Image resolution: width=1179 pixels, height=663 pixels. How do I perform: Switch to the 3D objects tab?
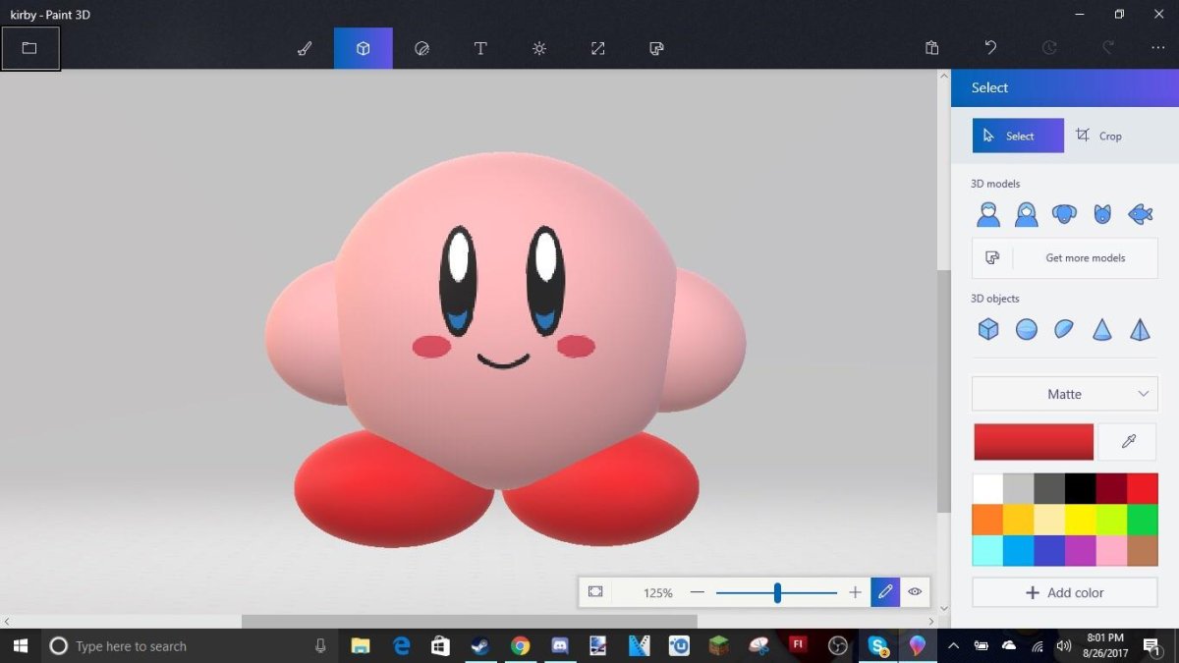click(363, 48)
